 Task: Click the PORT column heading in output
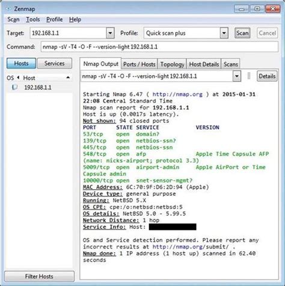(x=90, y=127)
